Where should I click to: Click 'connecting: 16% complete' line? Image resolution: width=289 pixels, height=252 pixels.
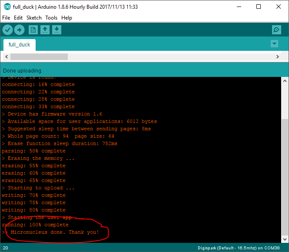pyautogui.click(x=38, y=84)
